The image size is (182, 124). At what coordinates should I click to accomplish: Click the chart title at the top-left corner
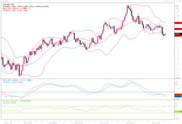coord(5,1)
